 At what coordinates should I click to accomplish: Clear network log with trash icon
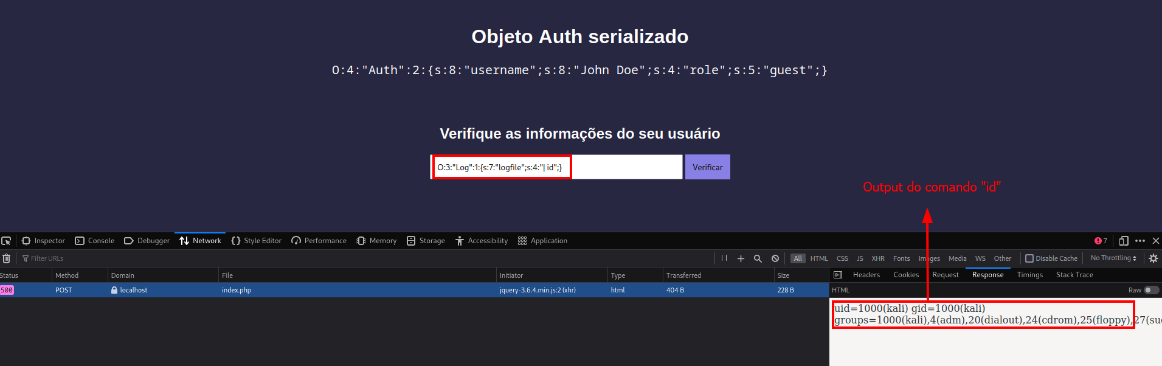pyautogui.click(x=7, y=258)
